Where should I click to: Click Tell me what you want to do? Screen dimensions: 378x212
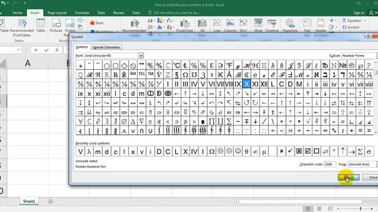pyautogui.click(x=176, y=13)
